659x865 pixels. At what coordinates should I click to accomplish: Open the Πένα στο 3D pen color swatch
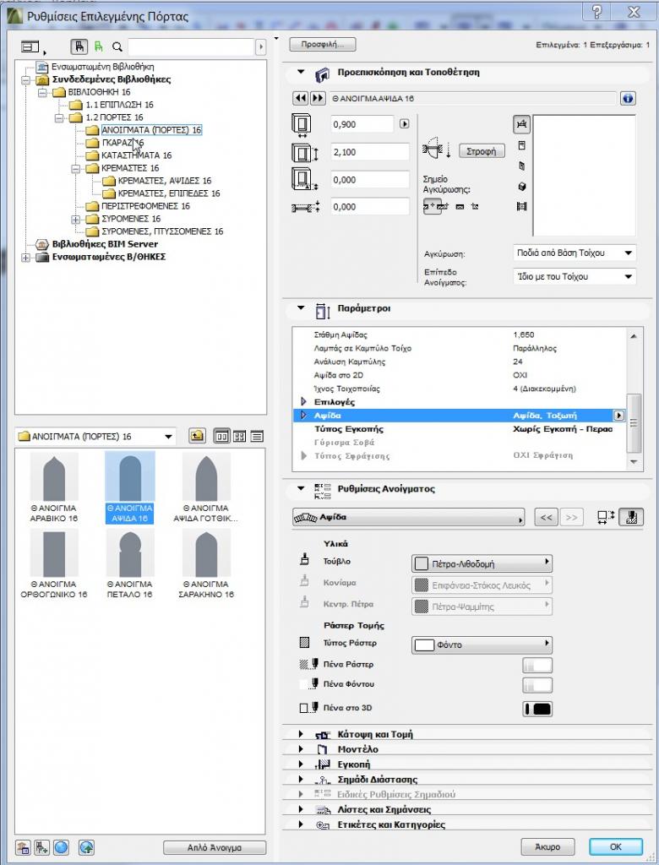coord(537,709)
